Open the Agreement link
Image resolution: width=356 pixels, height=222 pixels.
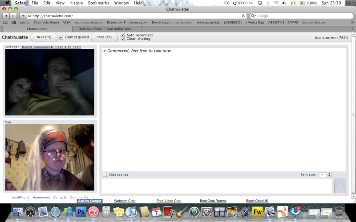click(41, 197)
